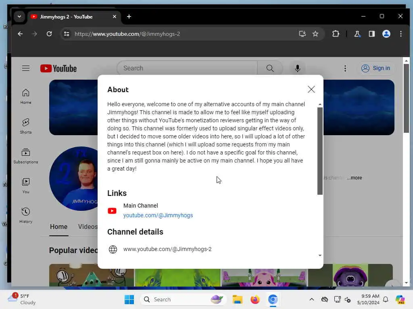The height and width of the screenshot is (309, 413).
Task: Click the www.youtube.com/@Jimmyhogs-2 channel URL text
Action: tap(167, 249)
